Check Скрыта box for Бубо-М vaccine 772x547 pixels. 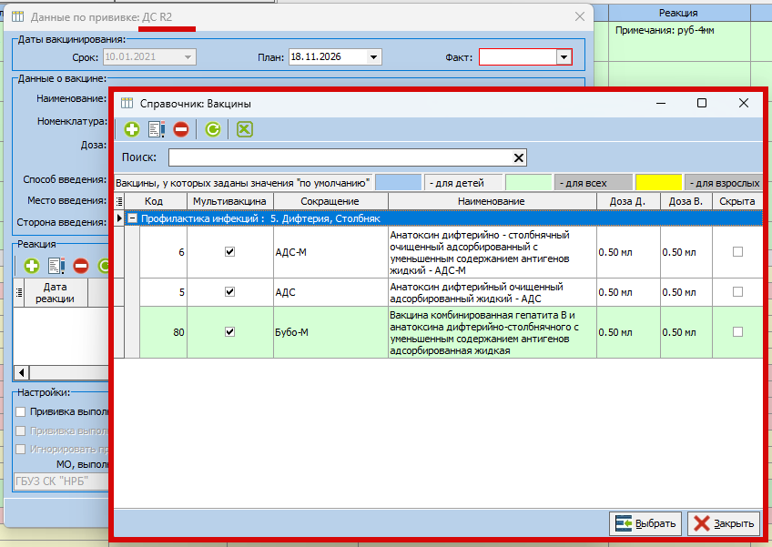(x=737, y=332)
